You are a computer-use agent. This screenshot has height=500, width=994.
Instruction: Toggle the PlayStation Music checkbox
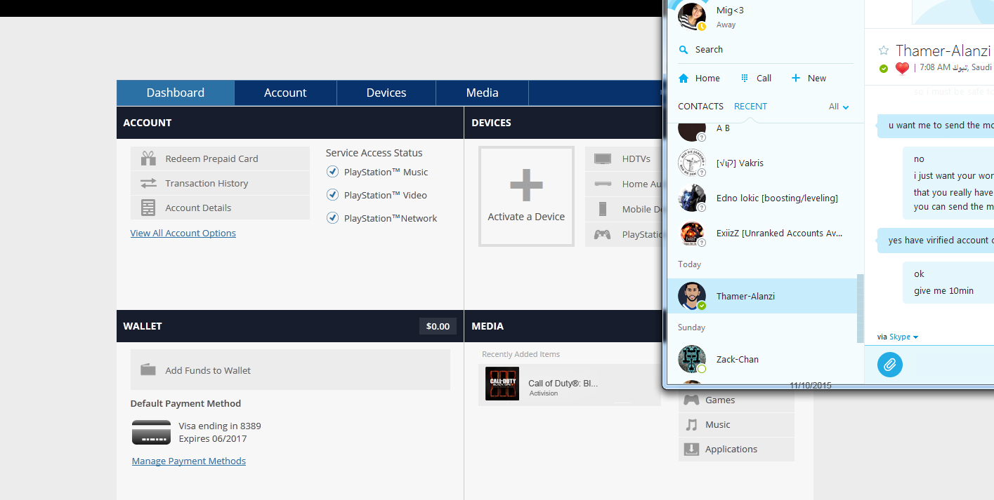coord(333,172)
